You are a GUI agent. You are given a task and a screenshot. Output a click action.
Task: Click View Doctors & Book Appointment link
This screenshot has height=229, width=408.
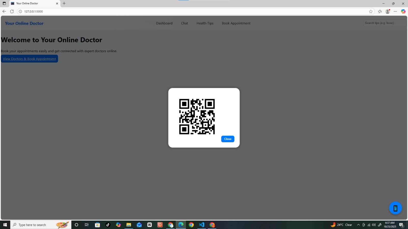[29, 59]
